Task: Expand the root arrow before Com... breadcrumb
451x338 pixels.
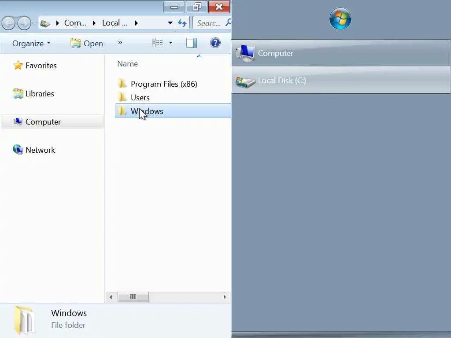Action: pos(58,23)
